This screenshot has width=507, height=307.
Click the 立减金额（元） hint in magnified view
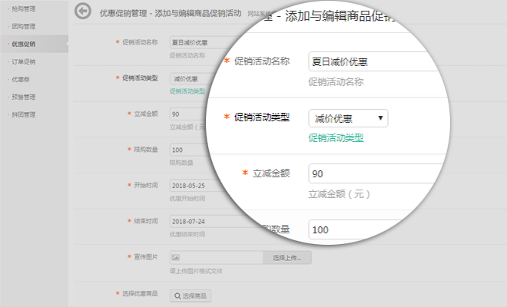[x=339, y=194]
